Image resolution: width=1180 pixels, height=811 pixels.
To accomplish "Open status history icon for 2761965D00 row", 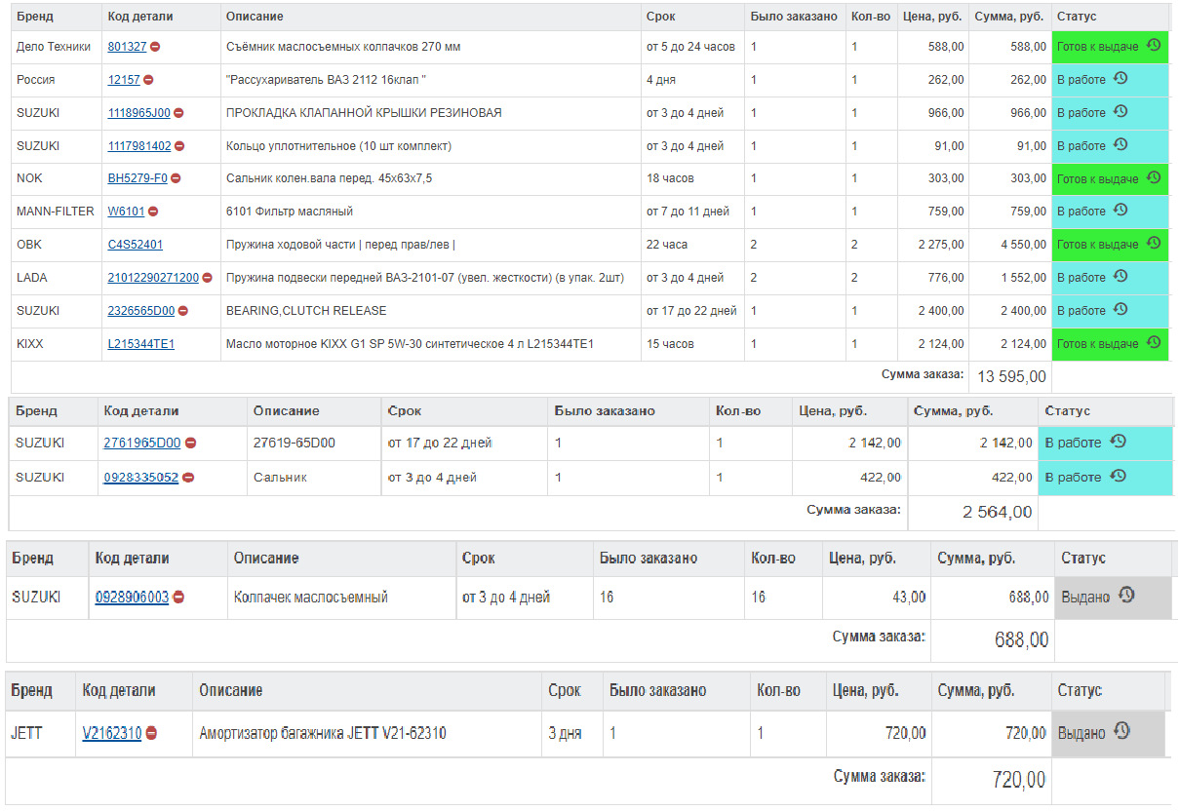I will coord(1118,442).
